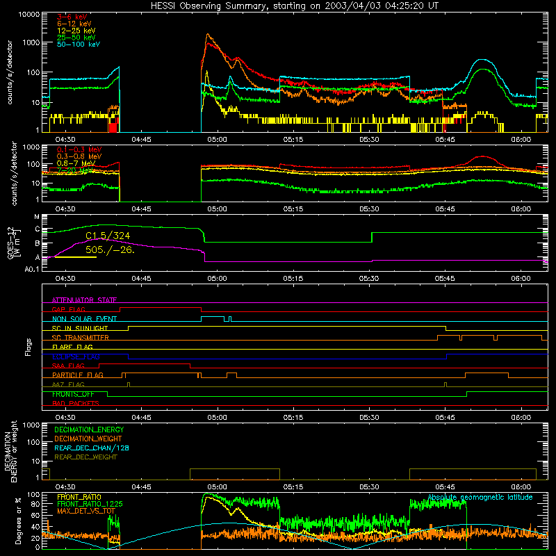Click the 05:45 tick under the Flags panel

445,418
